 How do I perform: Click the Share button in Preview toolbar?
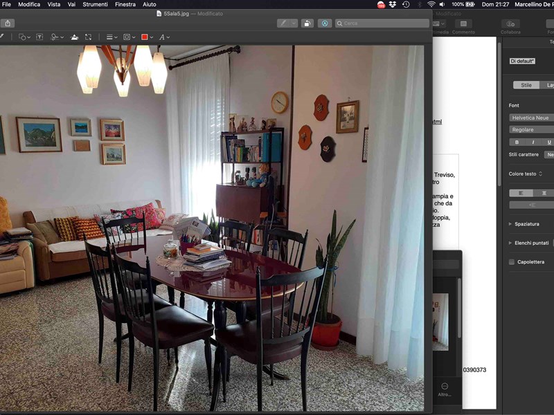(8, 23)
